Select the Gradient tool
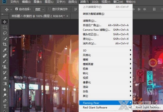Screen dimensions: 163x112 tap(5, 84)
